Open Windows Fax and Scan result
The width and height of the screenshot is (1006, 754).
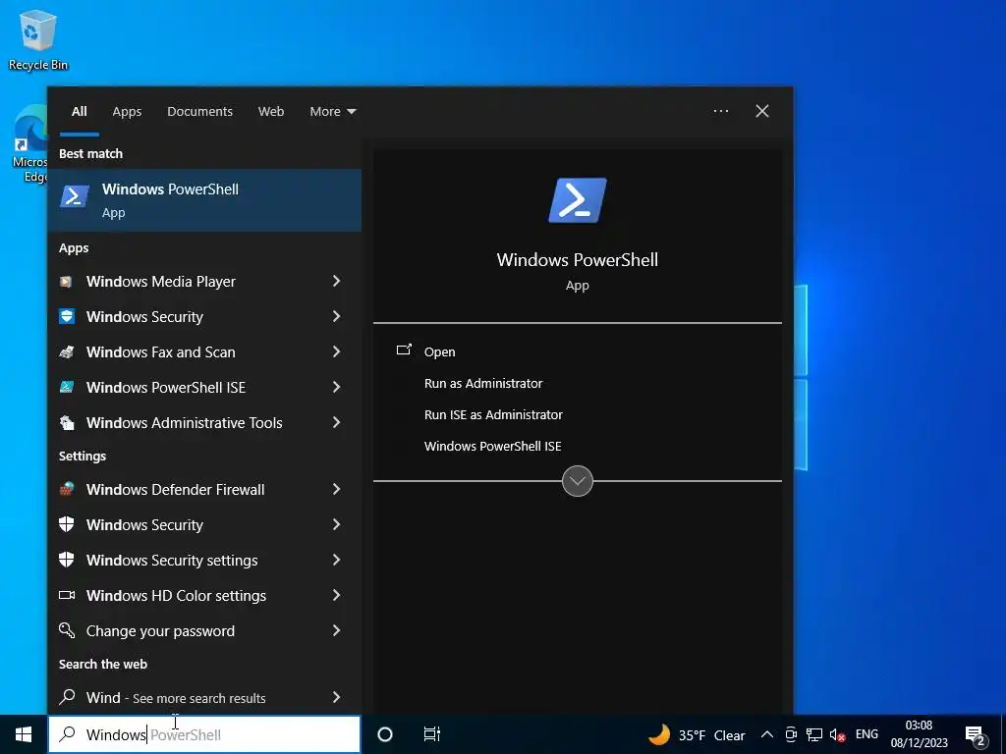tap(204, 352)
